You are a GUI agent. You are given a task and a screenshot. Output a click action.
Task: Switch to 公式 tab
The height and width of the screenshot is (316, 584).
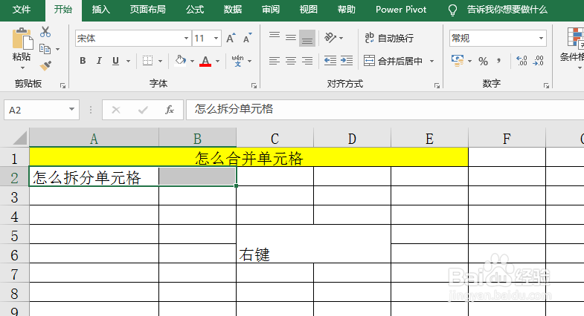195,10
